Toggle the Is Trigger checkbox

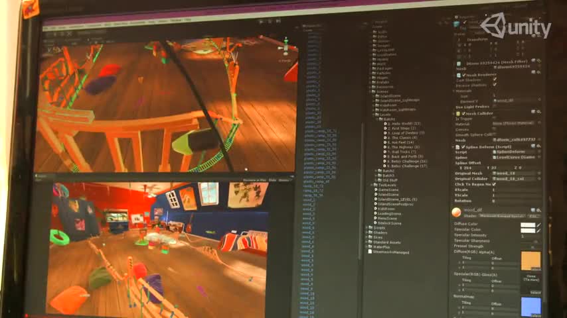coord(495,119)
